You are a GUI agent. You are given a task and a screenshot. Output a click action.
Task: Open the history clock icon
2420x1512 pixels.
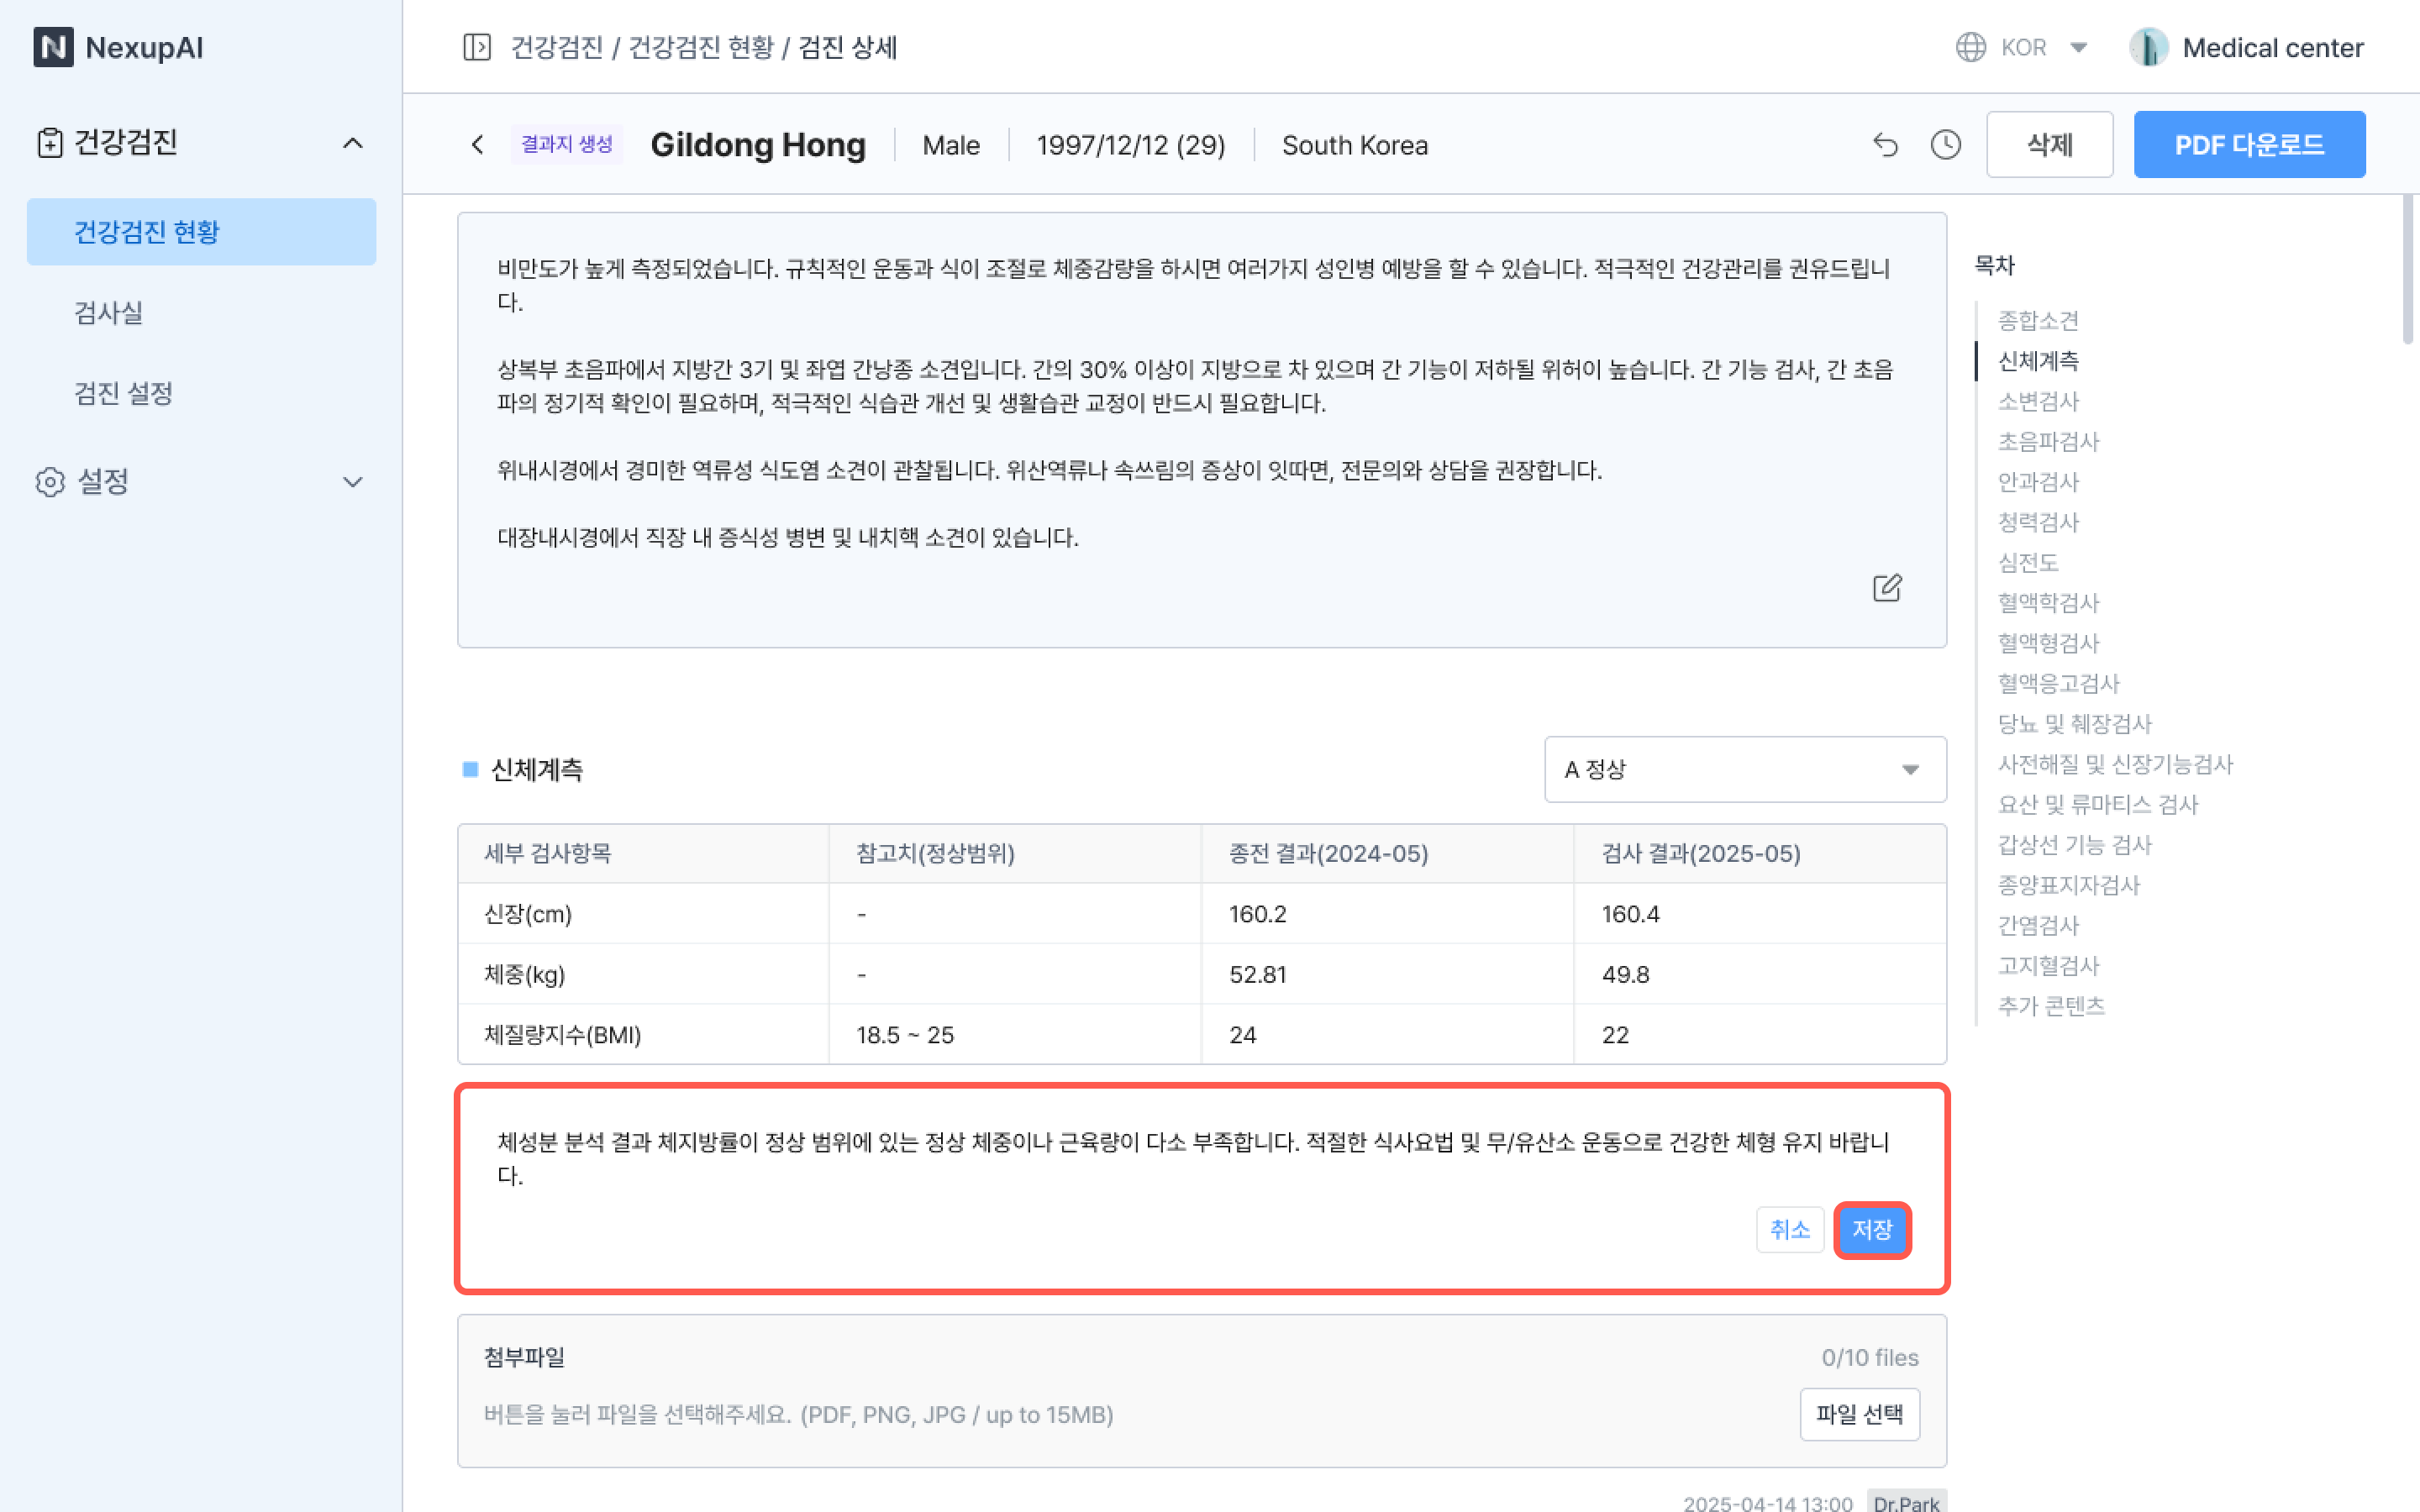1945,145
